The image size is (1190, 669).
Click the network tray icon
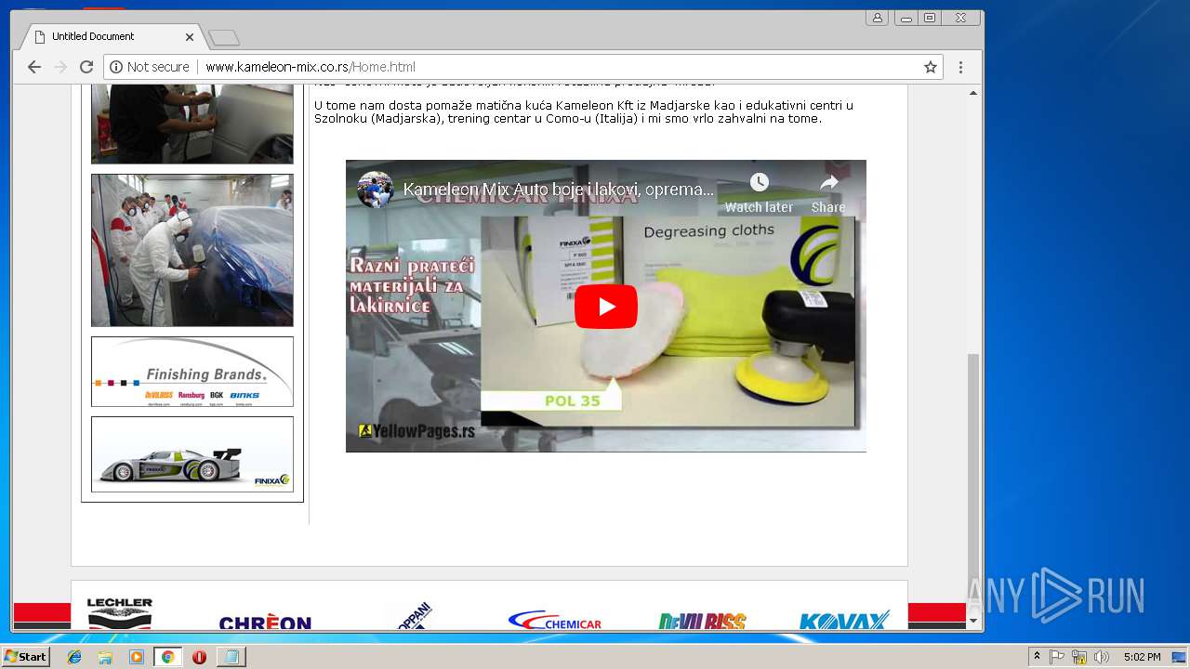(x=1079, y=657)
